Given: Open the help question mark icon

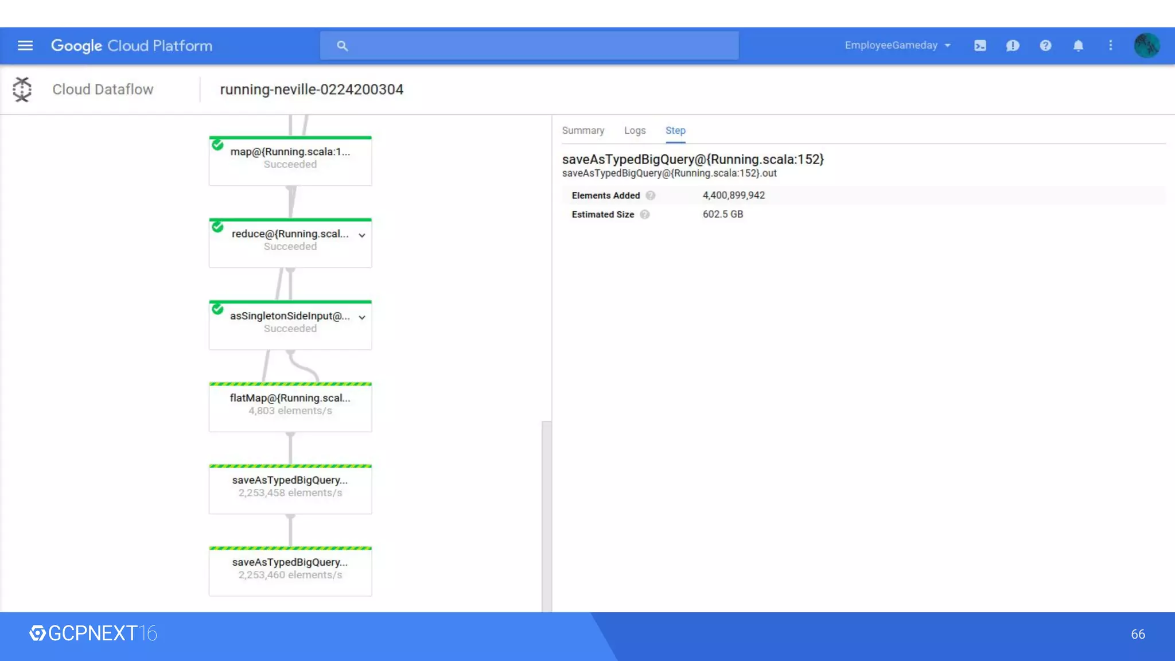Looking at the screenshot, I should click(x=1045, y=45).
